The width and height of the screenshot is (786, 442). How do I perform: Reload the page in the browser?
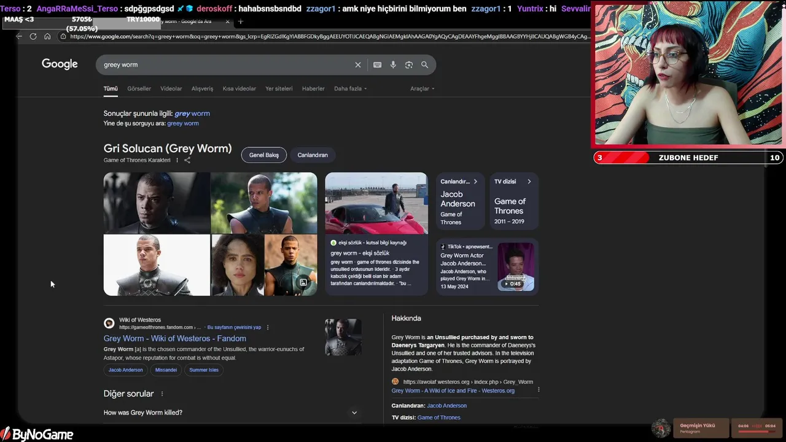[33, 36]
